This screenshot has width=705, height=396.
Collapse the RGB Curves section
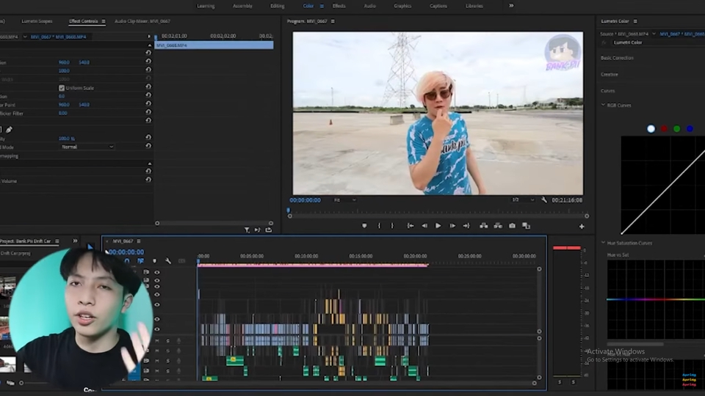point(603,106)
